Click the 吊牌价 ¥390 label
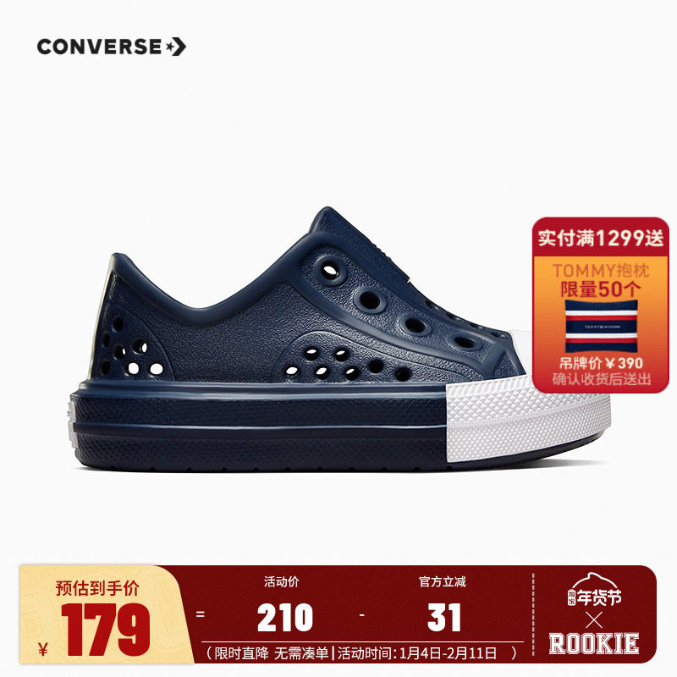 pyautogui.click(x=601, y=364)
